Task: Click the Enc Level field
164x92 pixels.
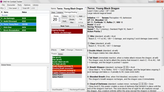Action: [19, 8]
